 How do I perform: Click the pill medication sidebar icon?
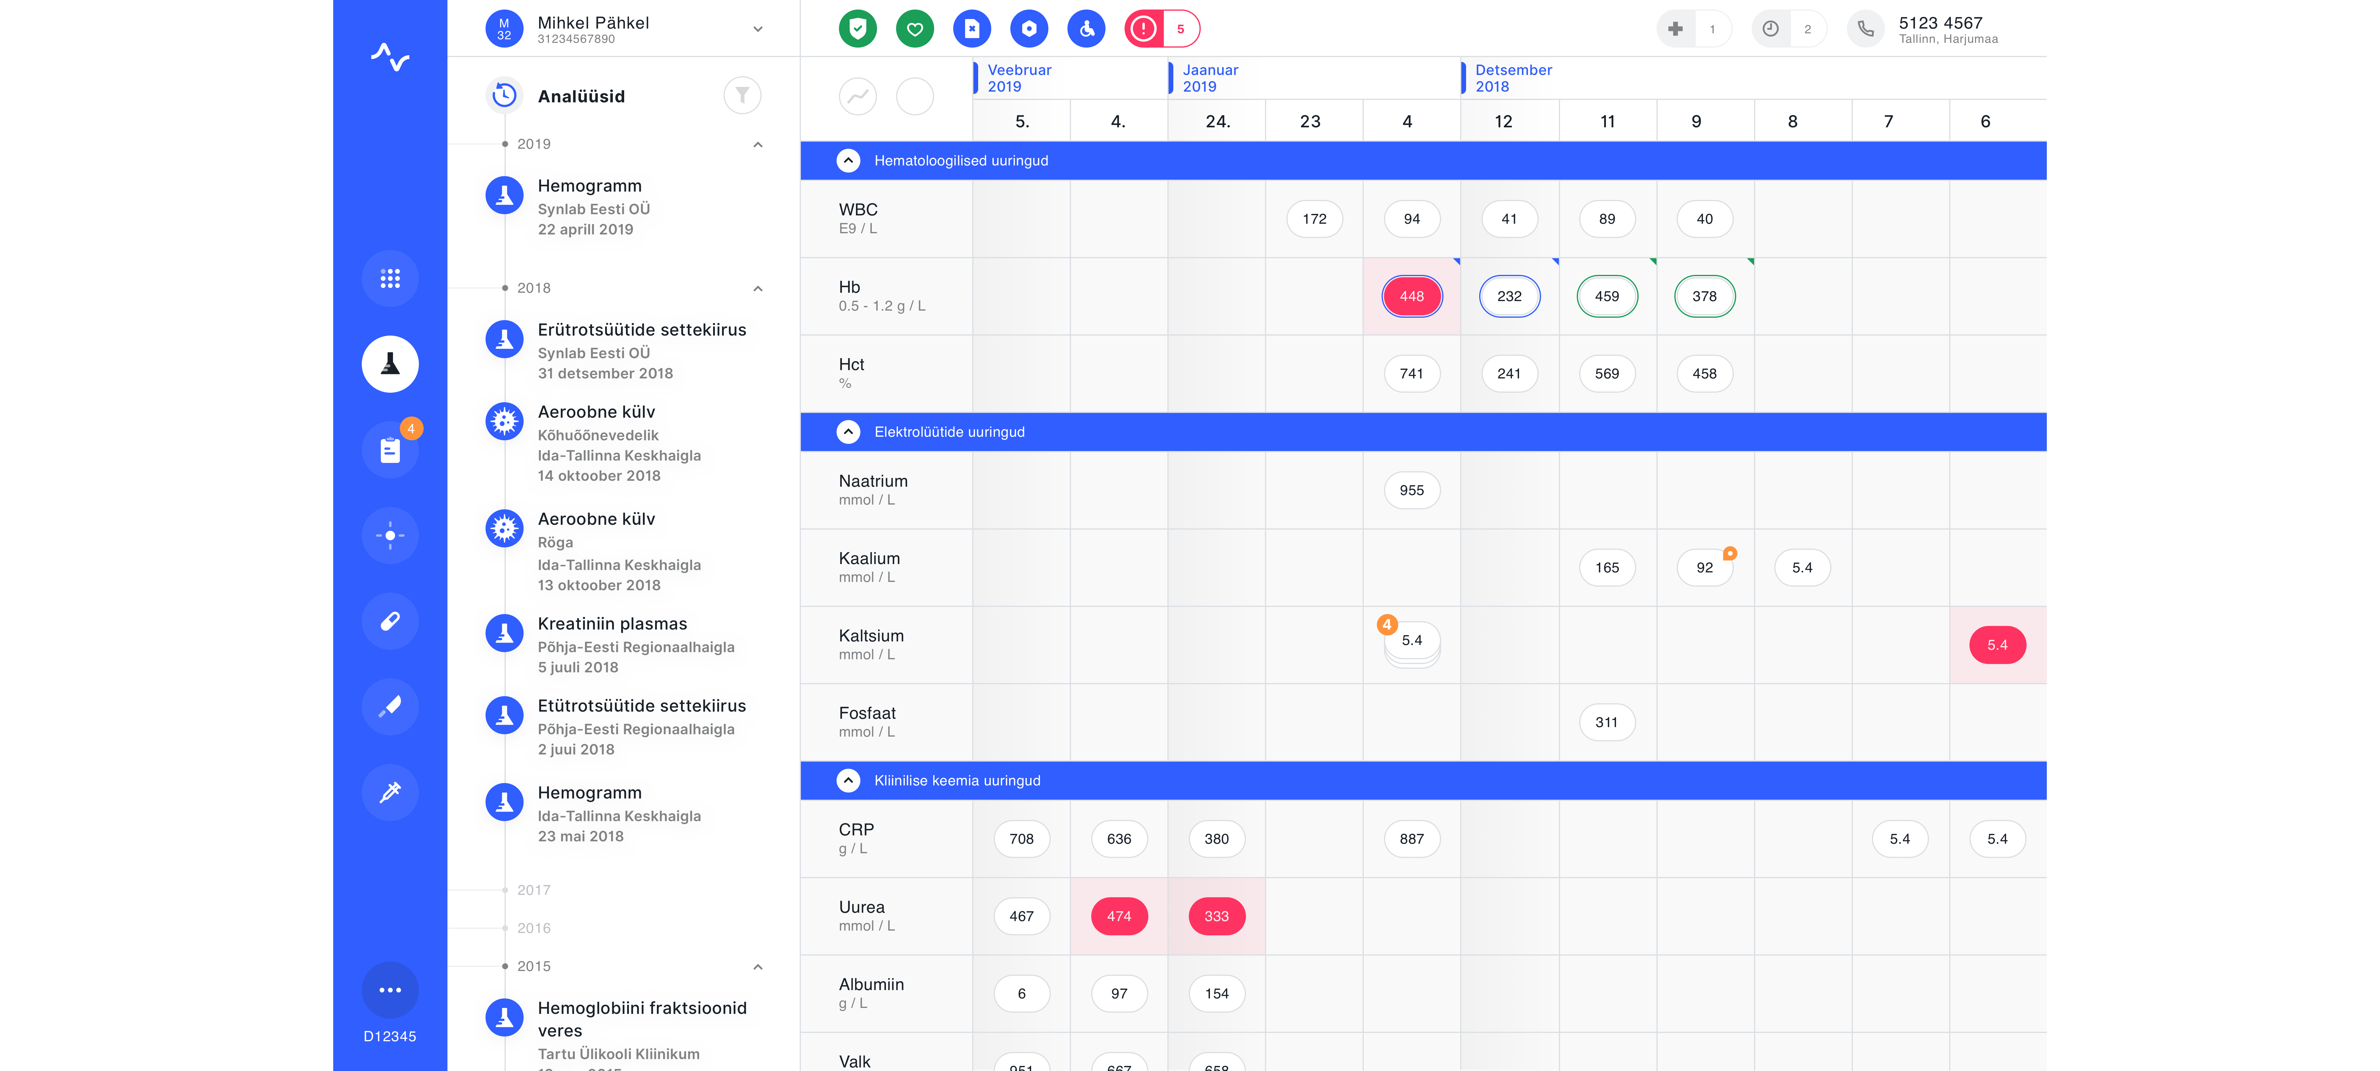pos(390,621)
